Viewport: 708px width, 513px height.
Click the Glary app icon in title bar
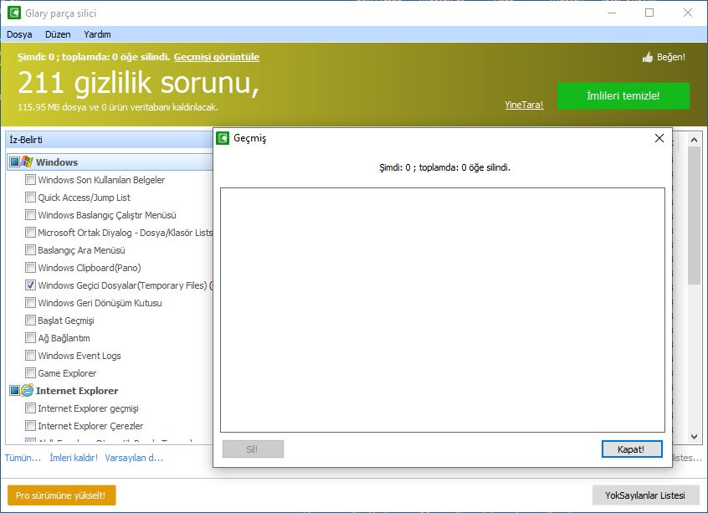(x=14, y=13)
